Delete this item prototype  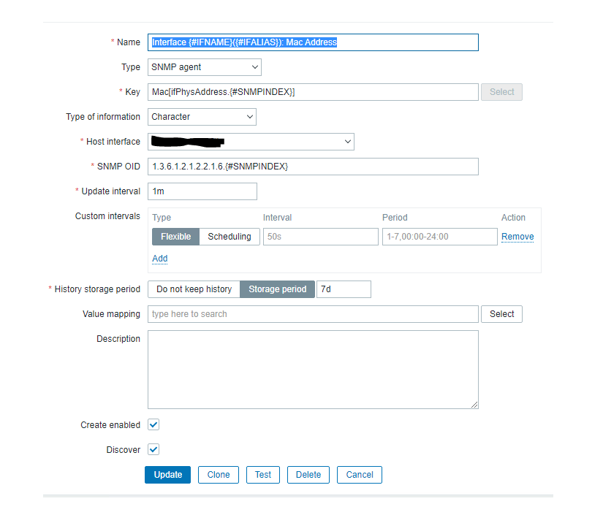308,475
